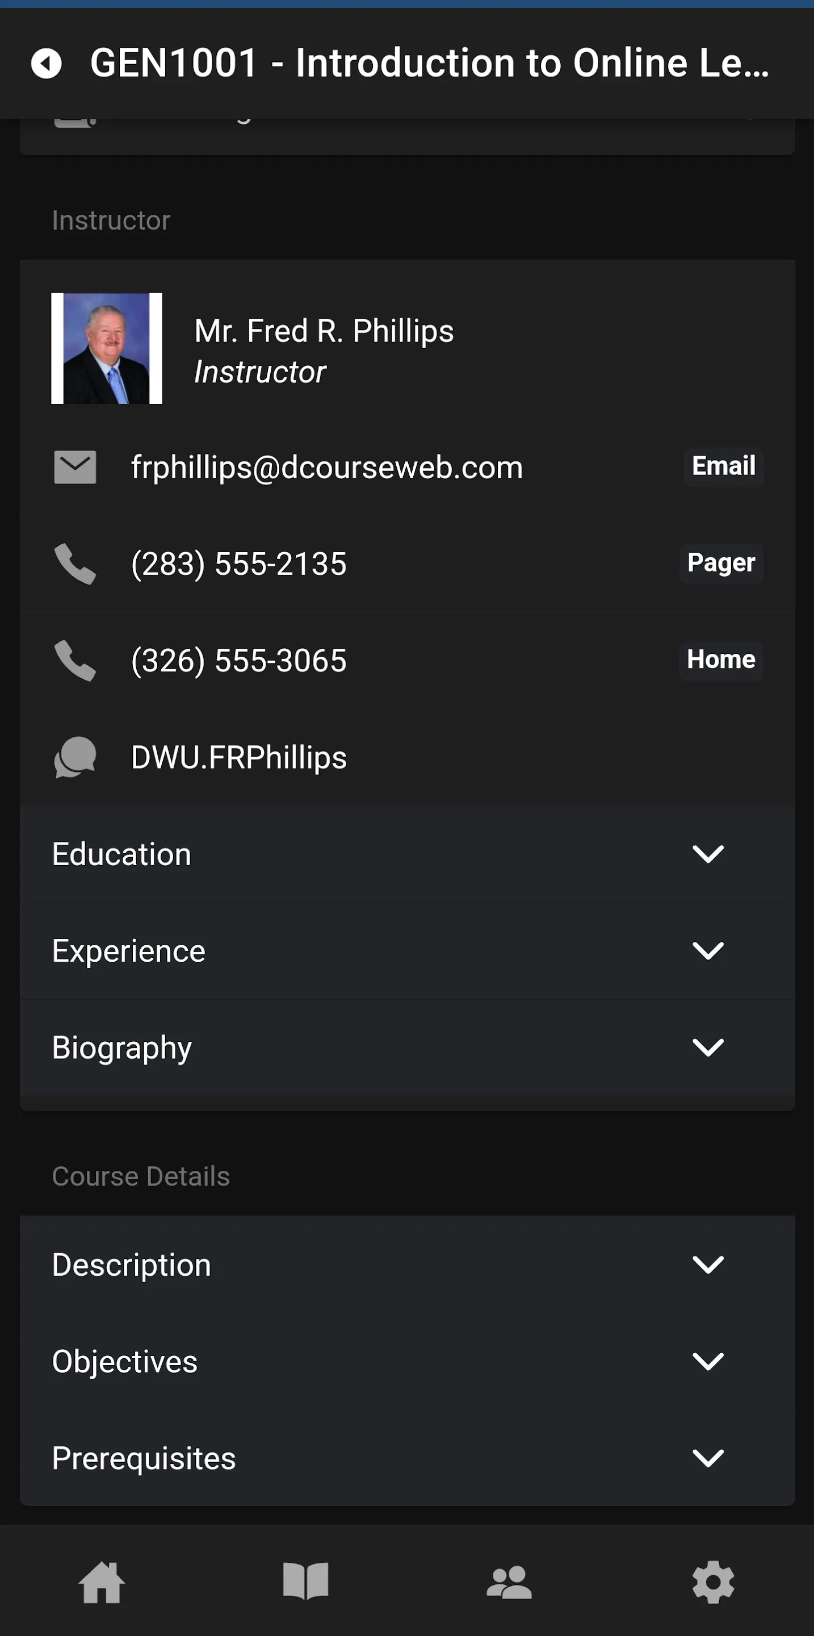Tap the Pager label button
The width and height of the screenshot is (814, 1636).
(x=721, y=564)
